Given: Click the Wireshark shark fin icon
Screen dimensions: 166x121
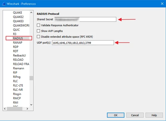Looking at the screenshot, I should pyautogui.click(x=4, y=4).
